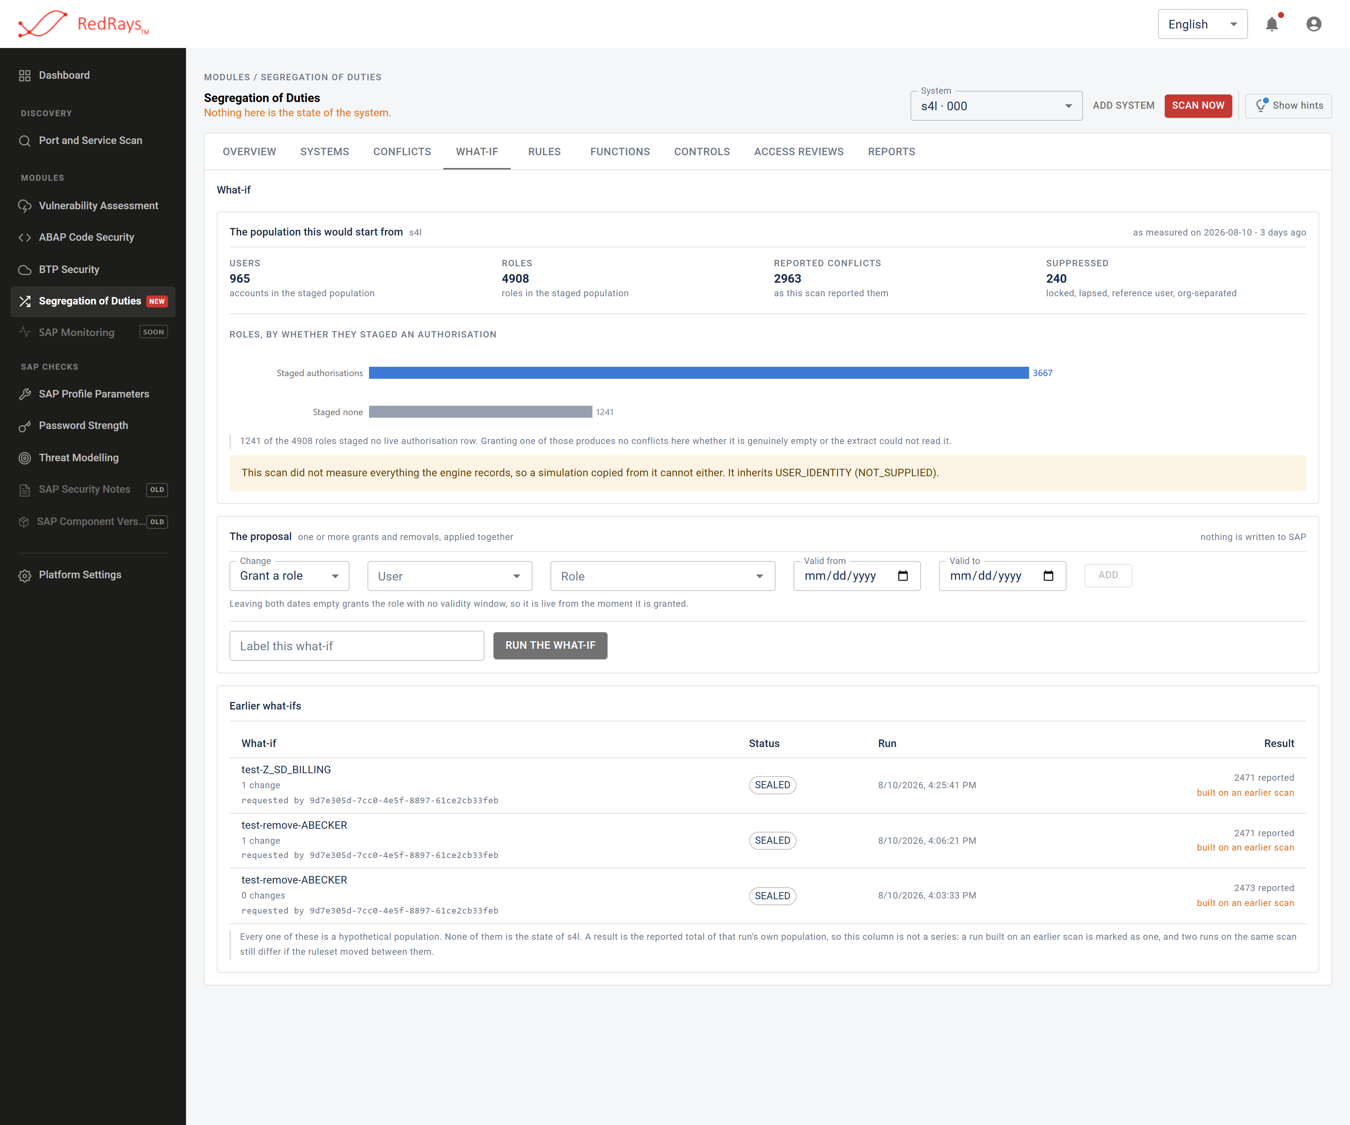The height and width of the screenshot is (1125, 1350).
Task: Click the grey Staged none bar
Action: tap(480, 412)
